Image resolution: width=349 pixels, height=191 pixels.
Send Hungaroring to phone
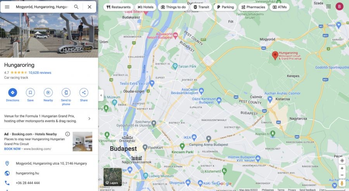tap(66, 92)
